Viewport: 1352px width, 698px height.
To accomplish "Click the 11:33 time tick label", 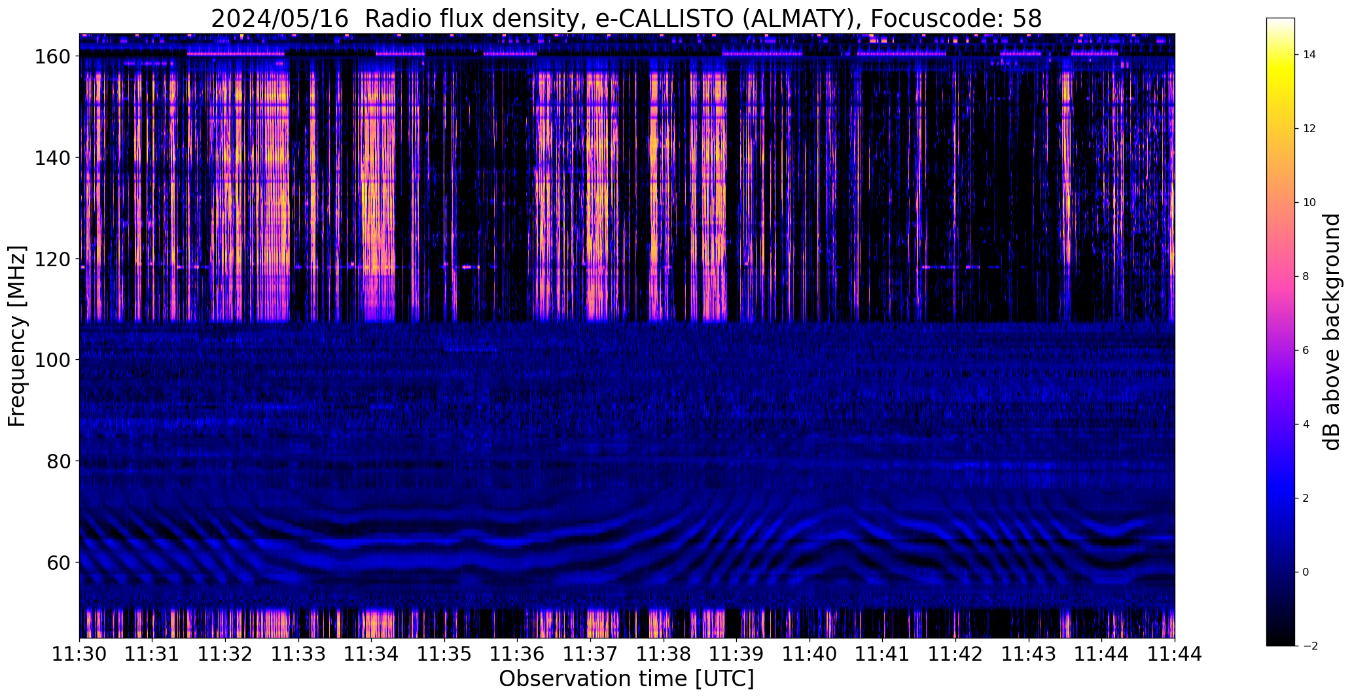I will tap(298, 654).
